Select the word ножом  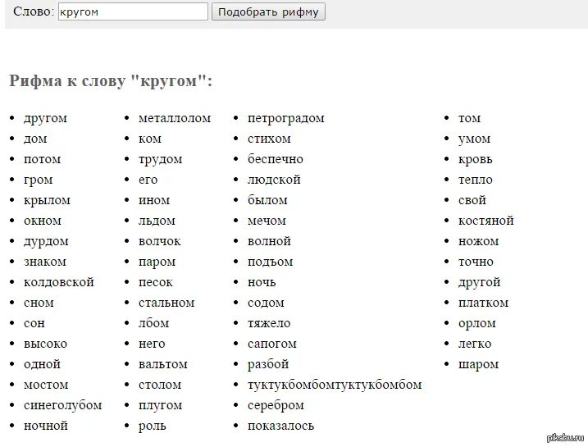pyautogui.click(x=478, y=241)
